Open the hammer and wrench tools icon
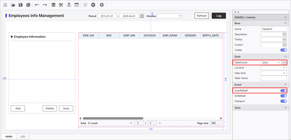 point(61,5)
